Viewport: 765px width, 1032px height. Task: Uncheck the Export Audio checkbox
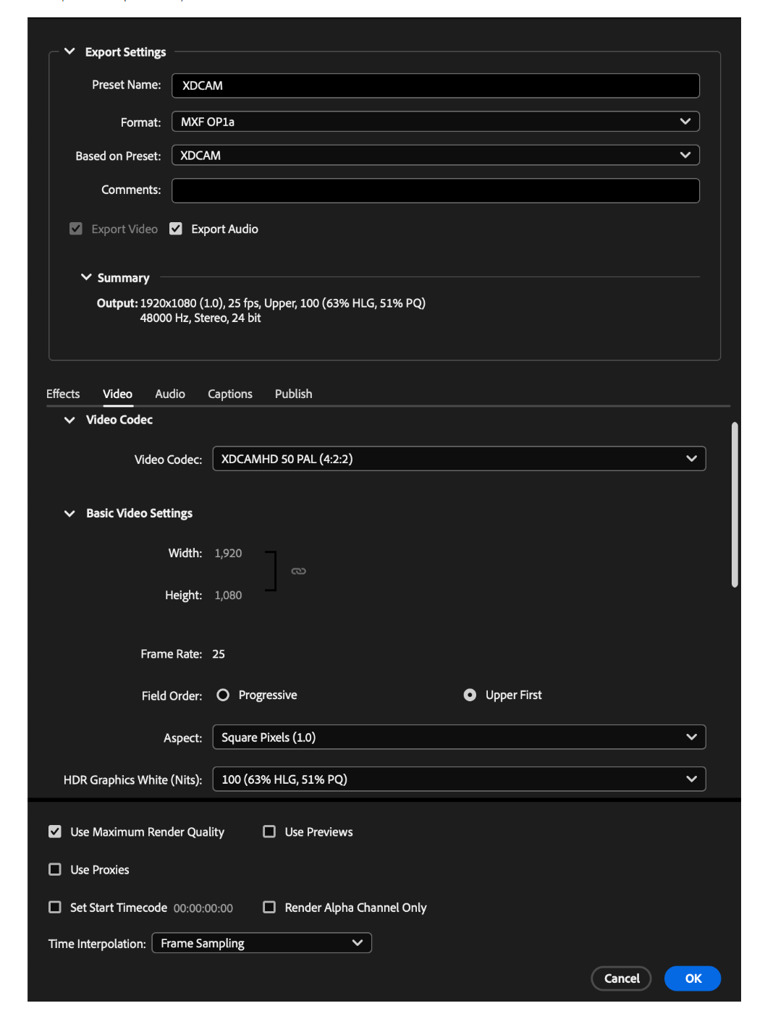click(x=176, y=229)
